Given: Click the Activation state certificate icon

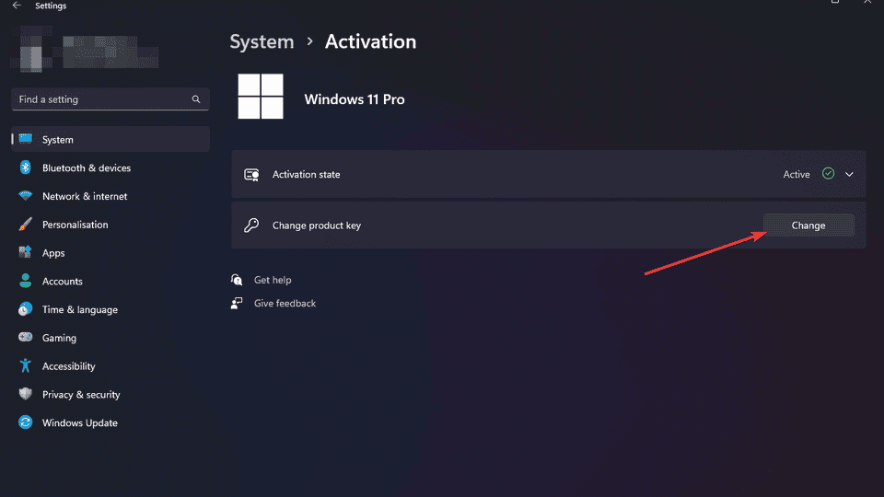Looking at the screenshot, I should pyautogui.click(x=251, y=175).
